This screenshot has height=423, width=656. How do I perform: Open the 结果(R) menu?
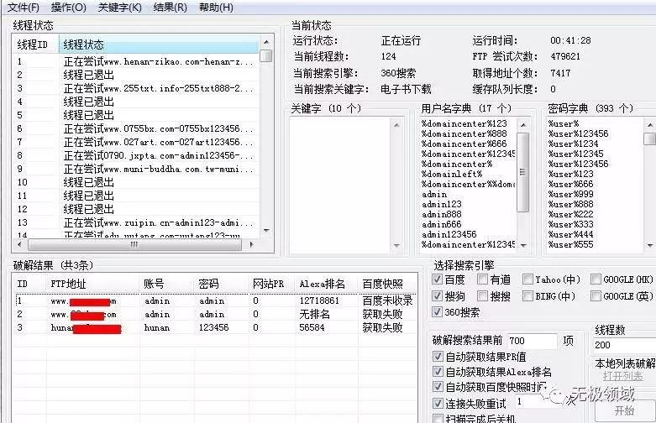(170, 7)
